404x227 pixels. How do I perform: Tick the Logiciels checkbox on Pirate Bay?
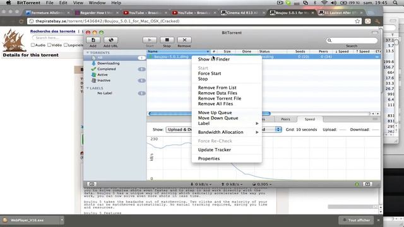tap(66, 45)
